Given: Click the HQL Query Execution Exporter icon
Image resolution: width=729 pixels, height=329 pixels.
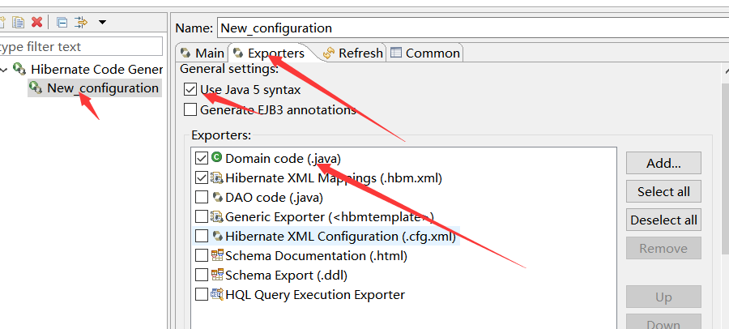Looking at the screenshot, I should click(217, 295).
